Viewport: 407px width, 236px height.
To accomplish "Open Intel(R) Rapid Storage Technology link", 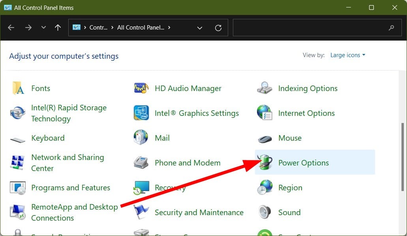I will (69, 113).
